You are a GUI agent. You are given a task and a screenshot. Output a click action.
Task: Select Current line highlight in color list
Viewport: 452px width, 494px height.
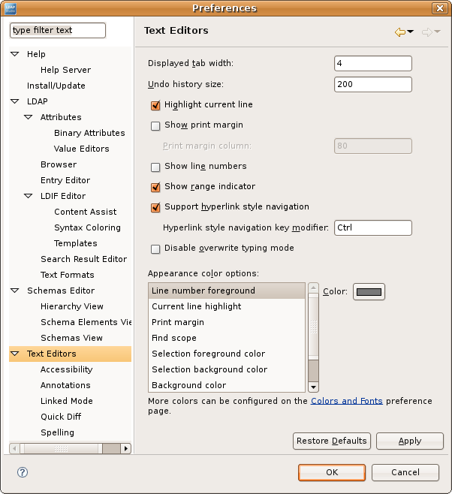click(x=197, y=306)
